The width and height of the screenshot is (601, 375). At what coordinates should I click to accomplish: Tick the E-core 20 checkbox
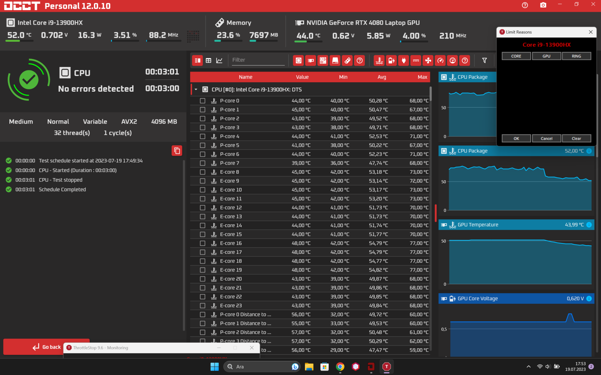click(x=202, y=279)
